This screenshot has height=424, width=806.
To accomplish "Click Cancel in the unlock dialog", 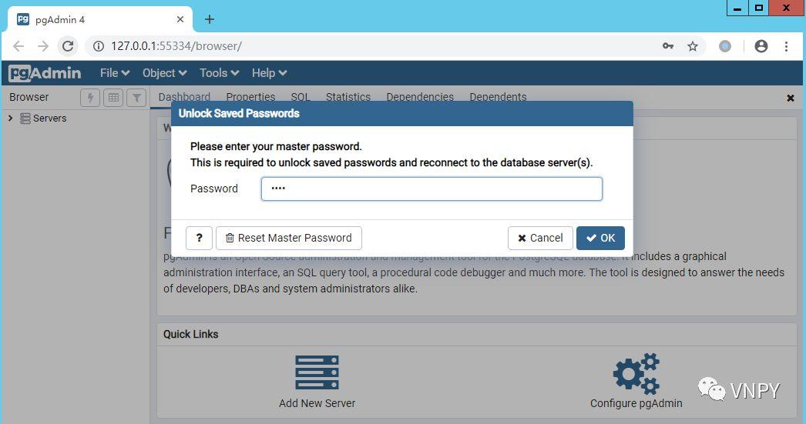I will 540,239.
